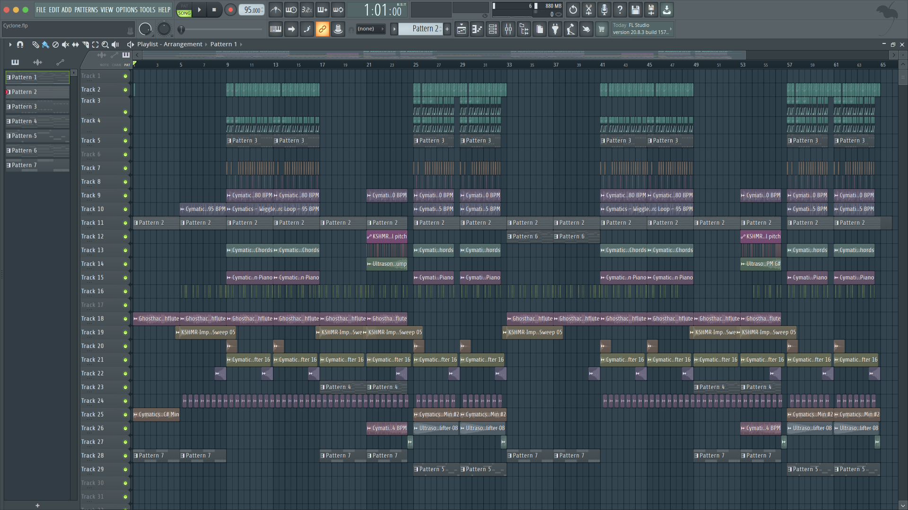Click the song position slider
Viewport: 908px width, 510px height.
(220, 29)
